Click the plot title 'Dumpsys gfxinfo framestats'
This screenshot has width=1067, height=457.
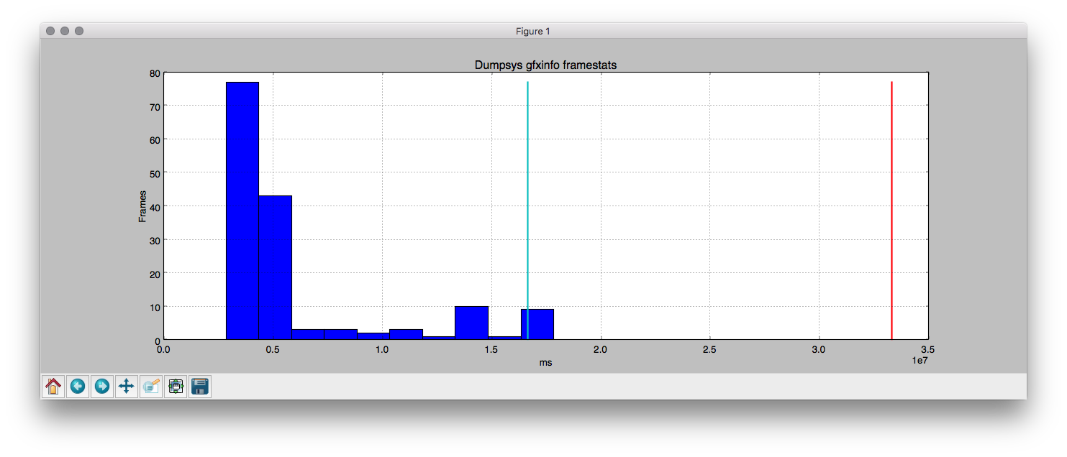[x=545, y=65]
